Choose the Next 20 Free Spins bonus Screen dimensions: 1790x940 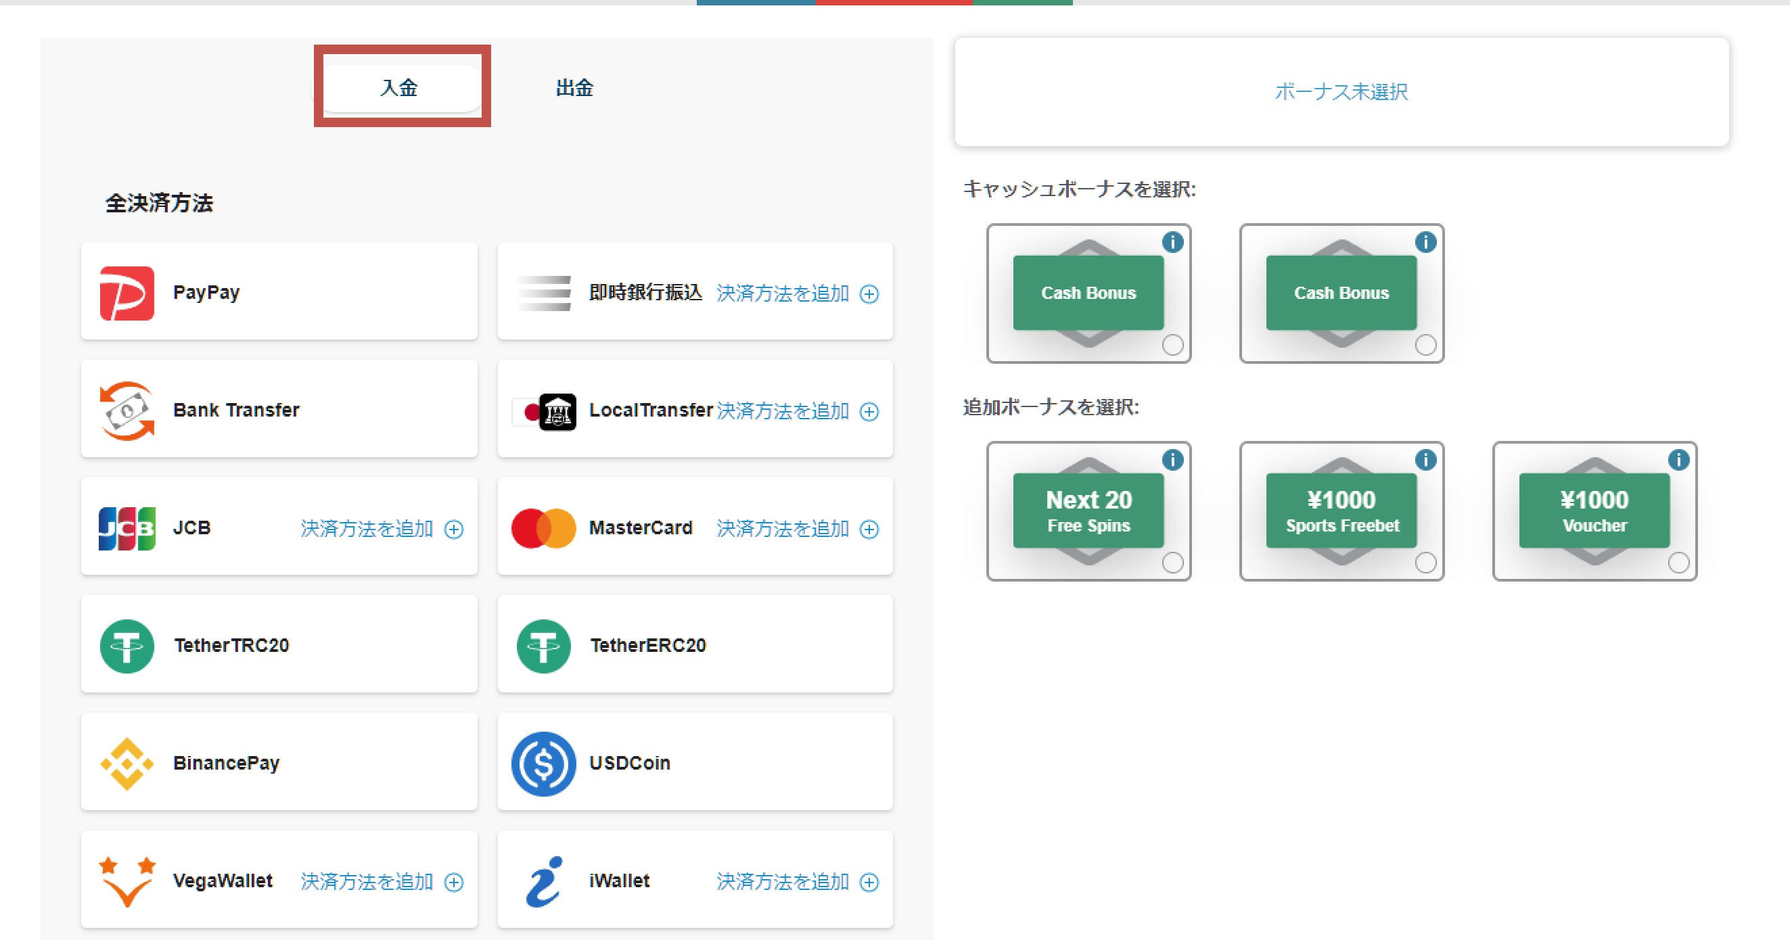coord(1088,510)
